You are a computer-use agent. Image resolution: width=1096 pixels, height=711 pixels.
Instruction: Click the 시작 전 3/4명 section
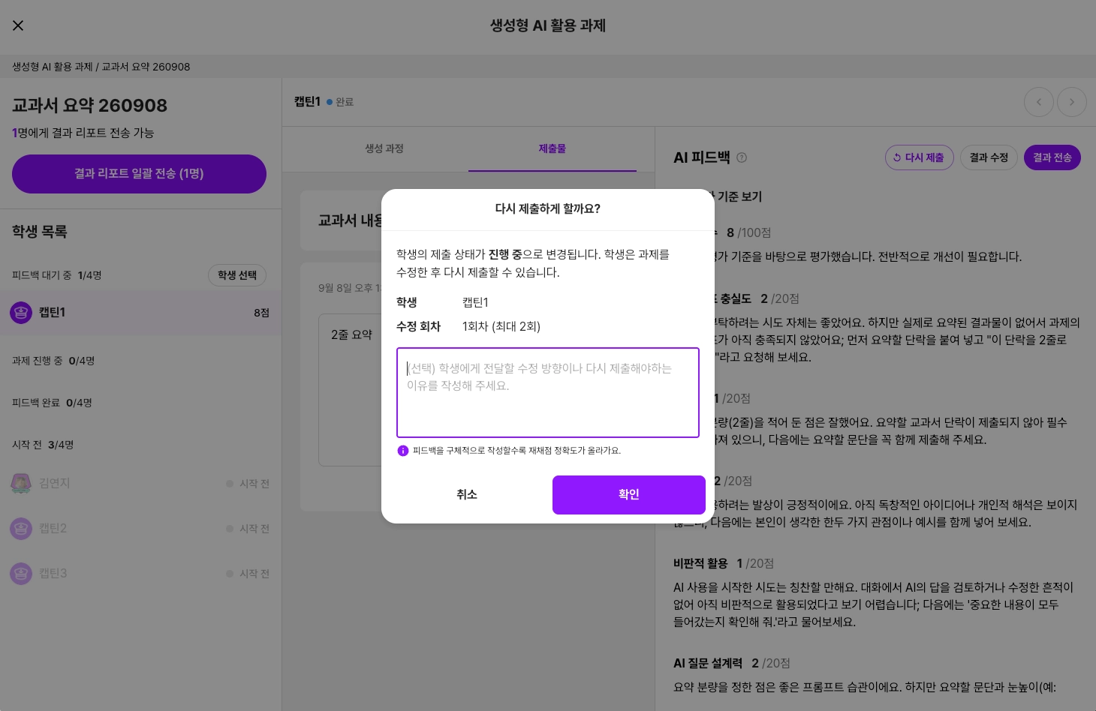(43, 445)
